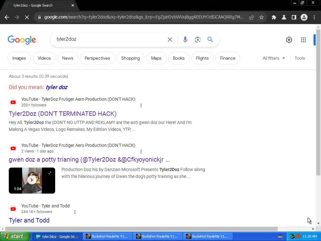View site information lock icon
Viewport: 321px width, 241px height.
click(39, 18)
